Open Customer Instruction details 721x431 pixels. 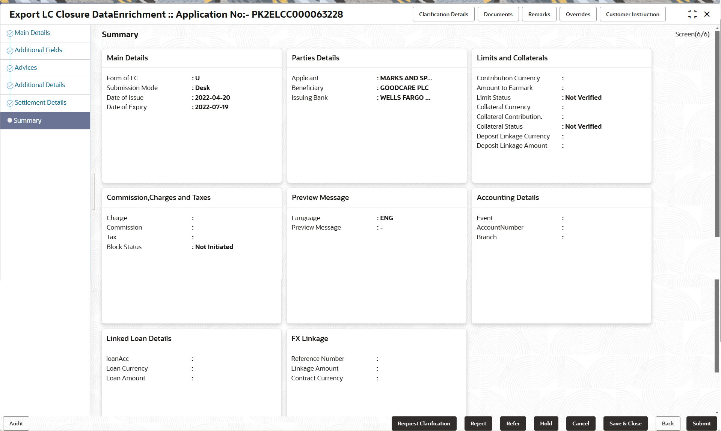pyautogui.click(x=632, y=14)
